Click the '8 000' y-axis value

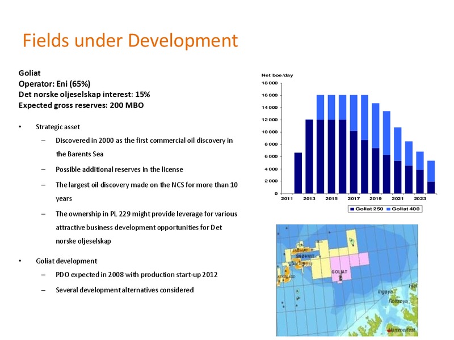pos(271,144)
